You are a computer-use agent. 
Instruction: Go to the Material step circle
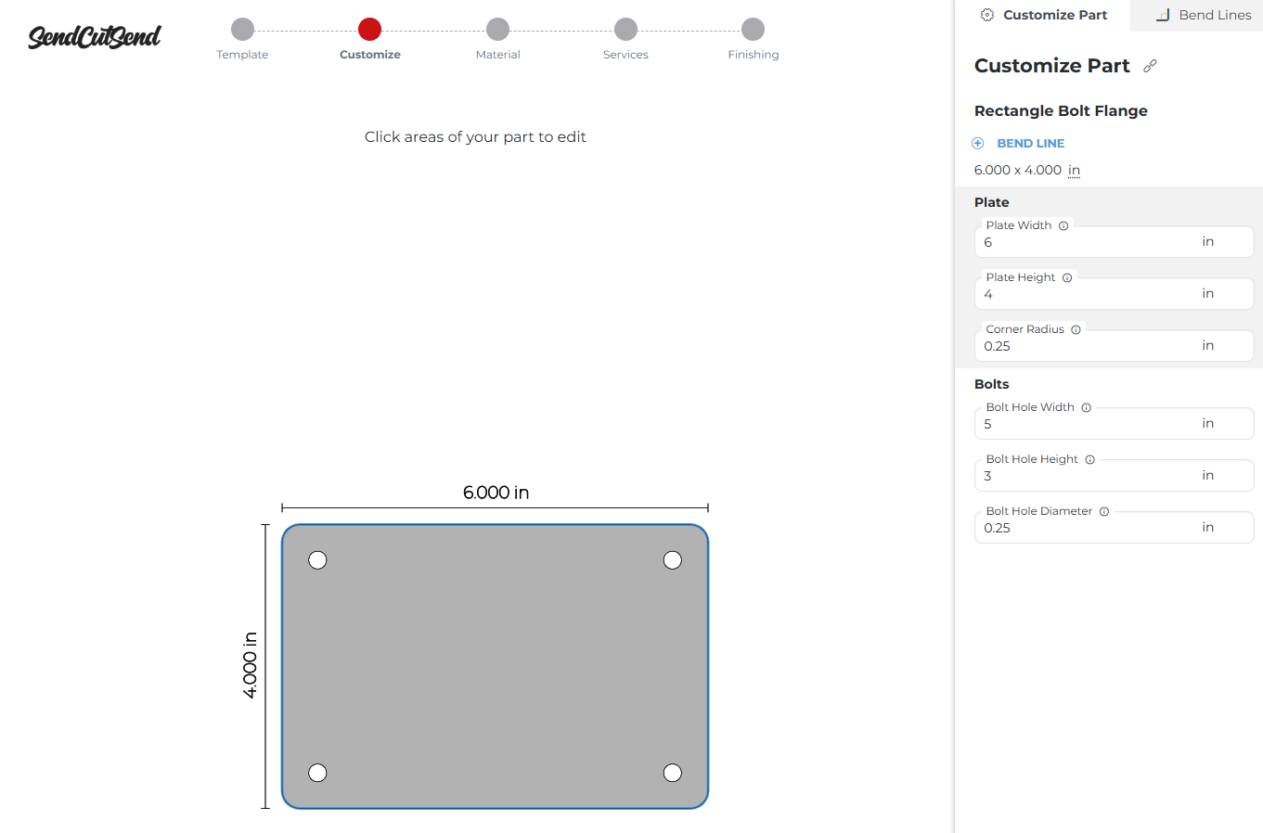(x=497, y=29)
